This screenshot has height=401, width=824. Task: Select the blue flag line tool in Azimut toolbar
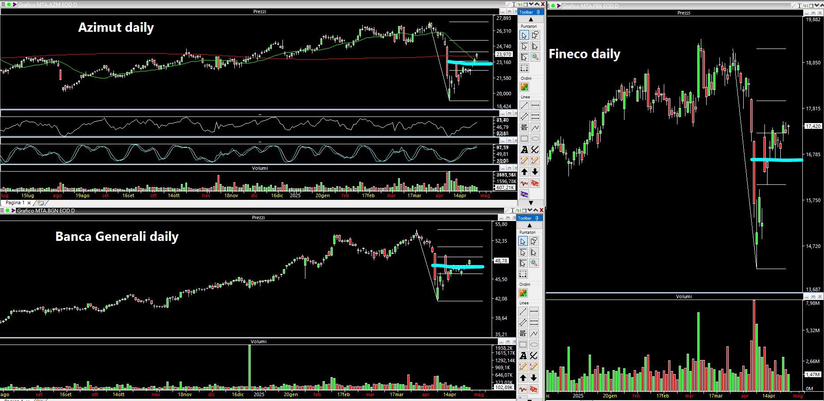coord(524,194)
